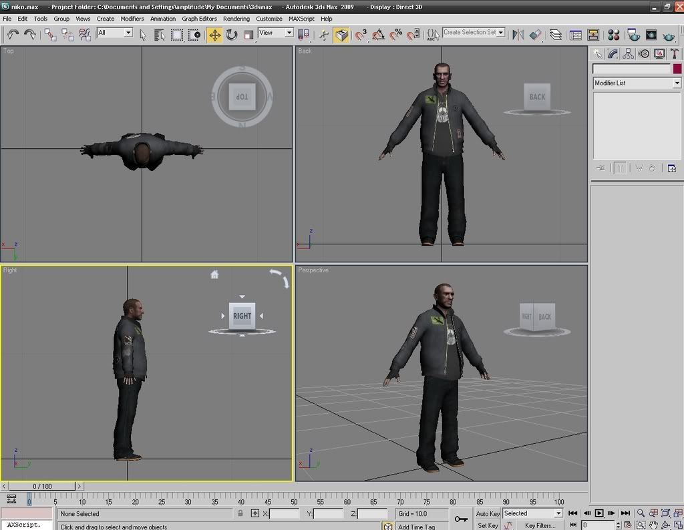Click the Set Key button
Screen dimensions: 684x530
click(488, 525)
